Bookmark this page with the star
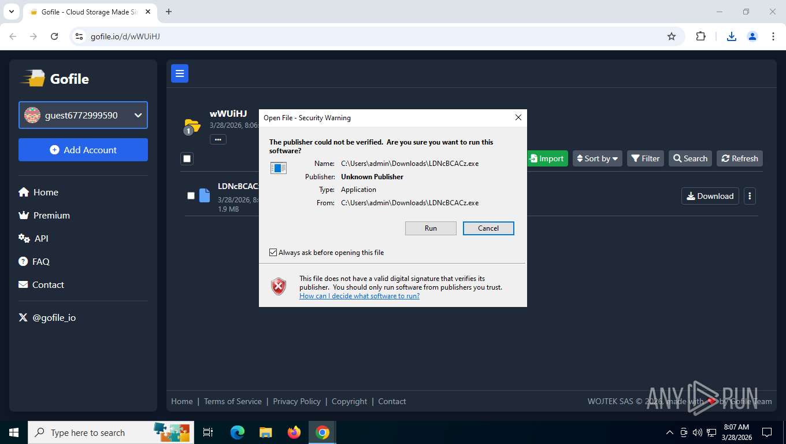This screenshot has height=444, width=786. (x=672, y=36)
